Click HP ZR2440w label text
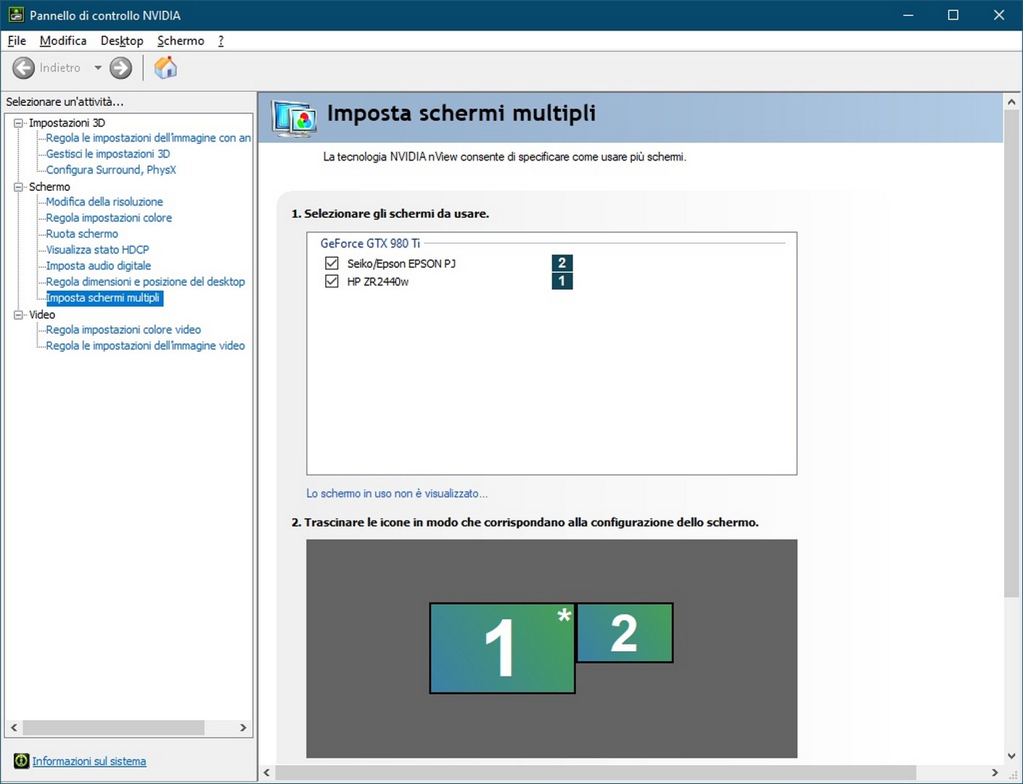1023x784 pixels. point(377,282)
